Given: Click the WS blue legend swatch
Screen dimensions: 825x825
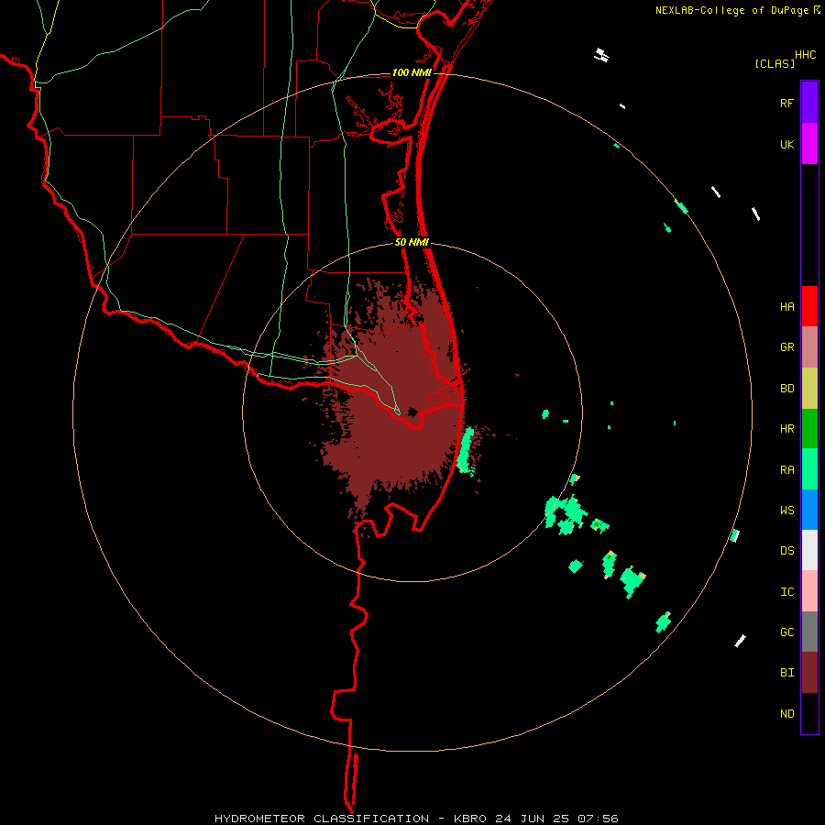Looking at the screenshot, I should (x=809, y=510).
